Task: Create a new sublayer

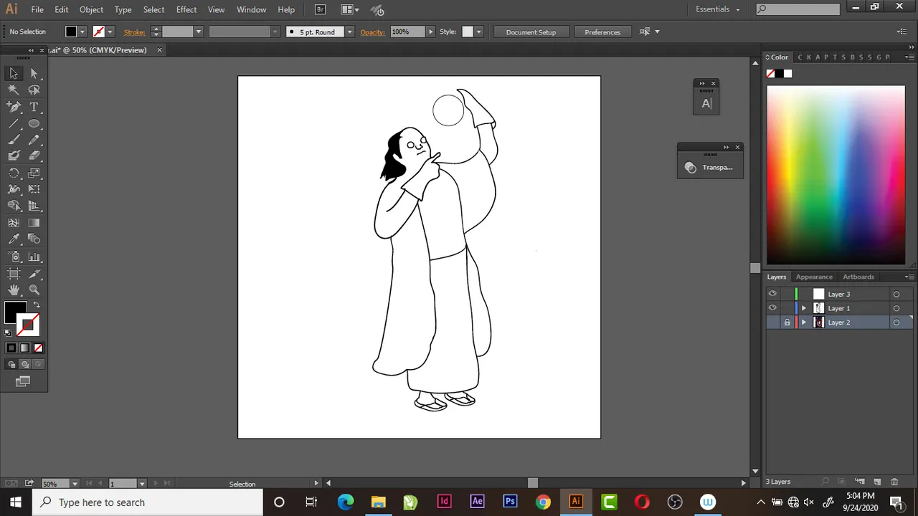Action: coord(859,482)
